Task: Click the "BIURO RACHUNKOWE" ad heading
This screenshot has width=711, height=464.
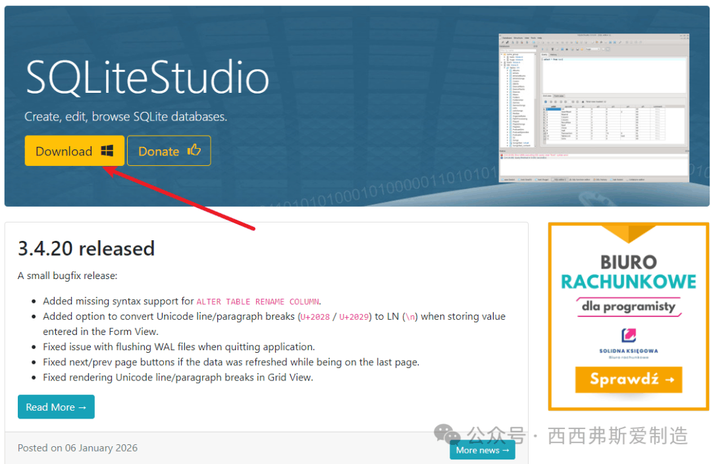Action: coord(628,272)
